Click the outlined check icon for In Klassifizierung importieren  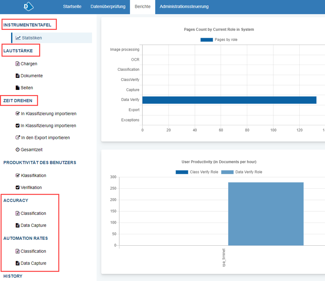[x=18, y=114]
